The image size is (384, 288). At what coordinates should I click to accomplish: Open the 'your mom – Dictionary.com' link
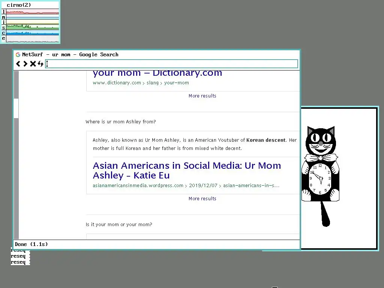point(157,73)
